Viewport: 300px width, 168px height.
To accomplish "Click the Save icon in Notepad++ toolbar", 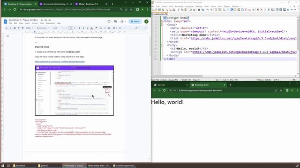I will 159,10.
